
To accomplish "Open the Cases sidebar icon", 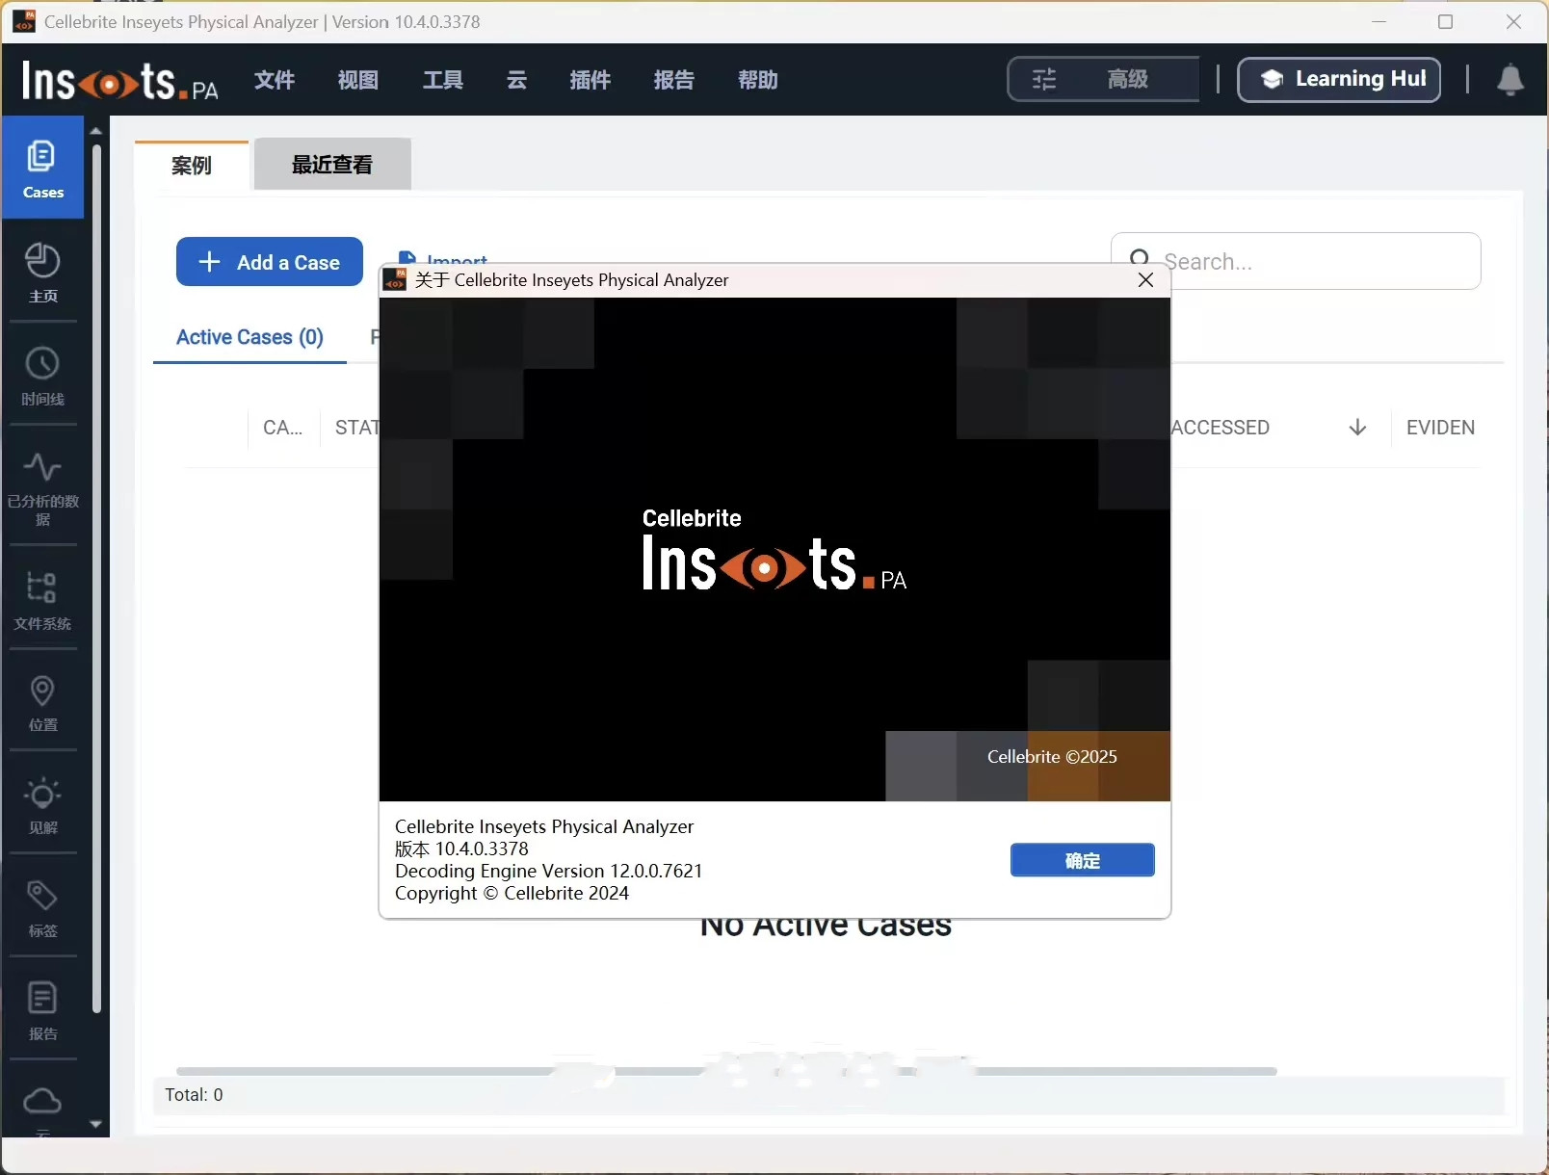I will pyautogui.click(x=42, y=168).
